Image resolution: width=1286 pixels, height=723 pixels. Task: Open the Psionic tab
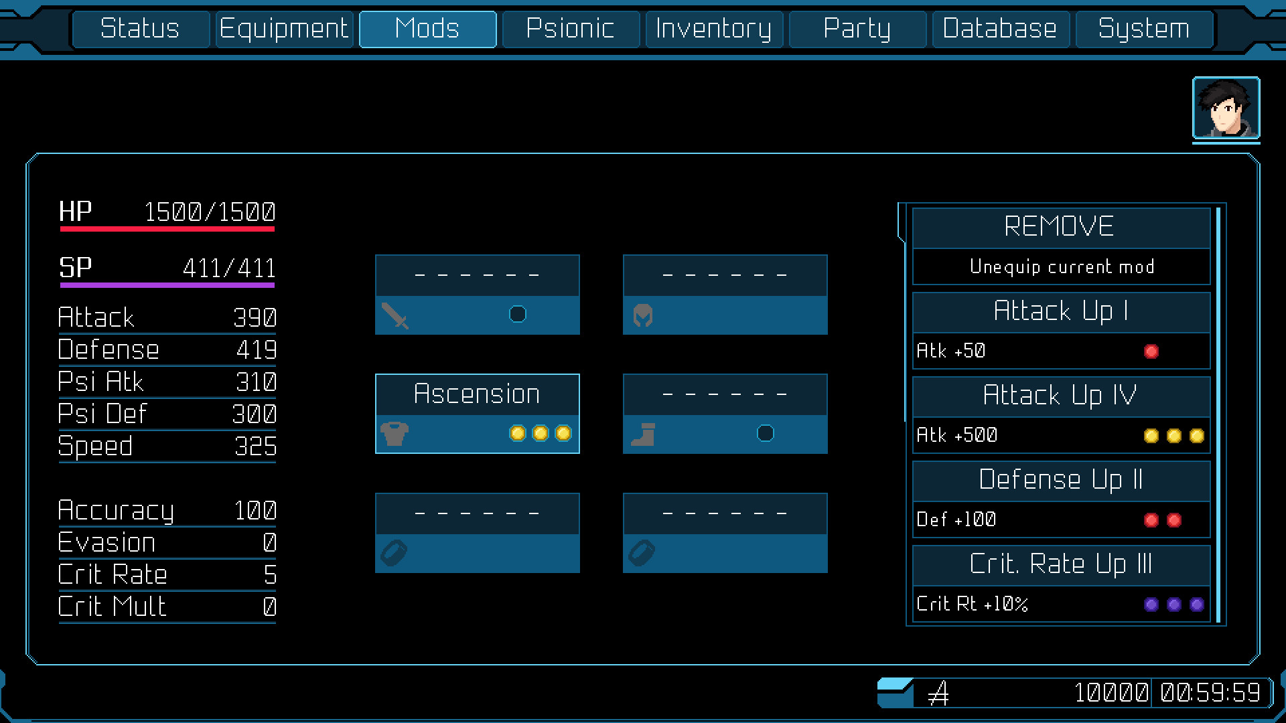pyautogui.click(x=571, y=29)
